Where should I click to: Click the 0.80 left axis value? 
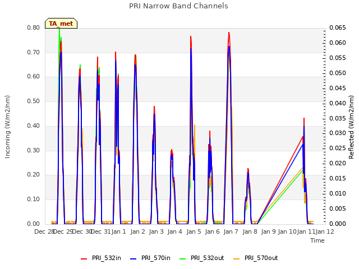point(34,28)
